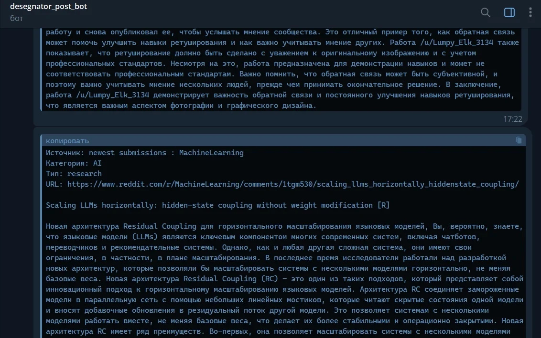Click the копировать label on code block

click(x=67, y=140)
